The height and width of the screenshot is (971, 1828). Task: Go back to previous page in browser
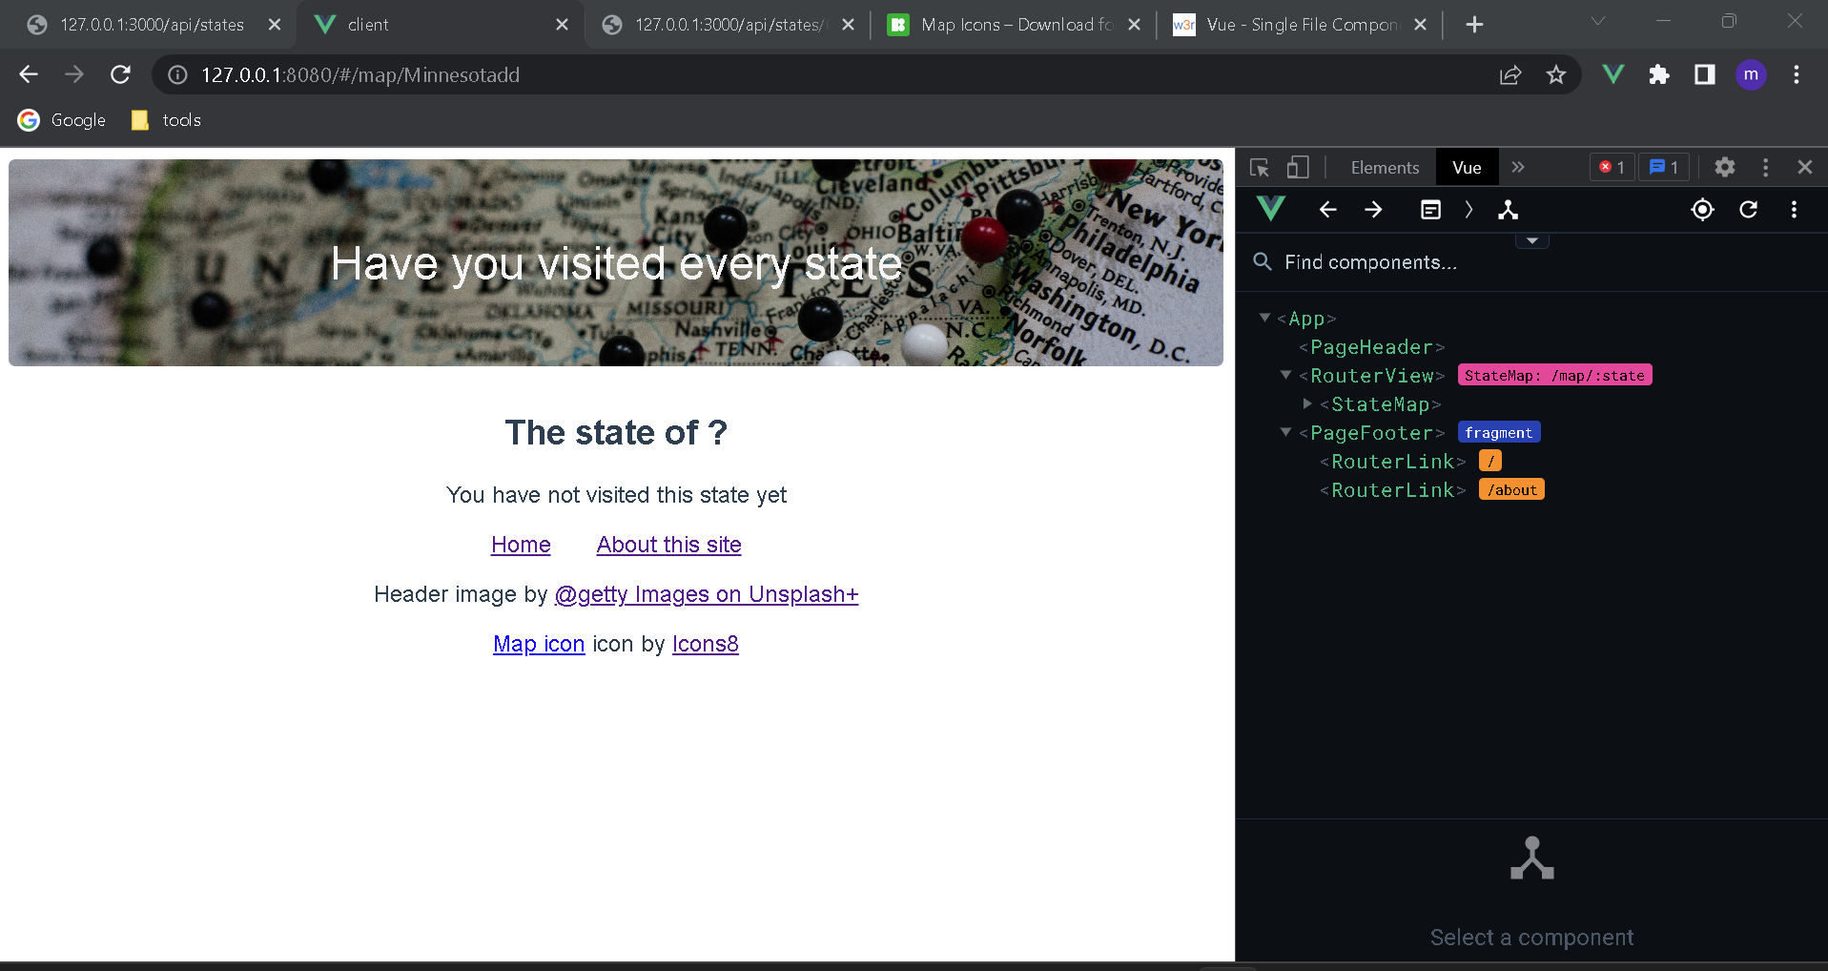point(29,74)
